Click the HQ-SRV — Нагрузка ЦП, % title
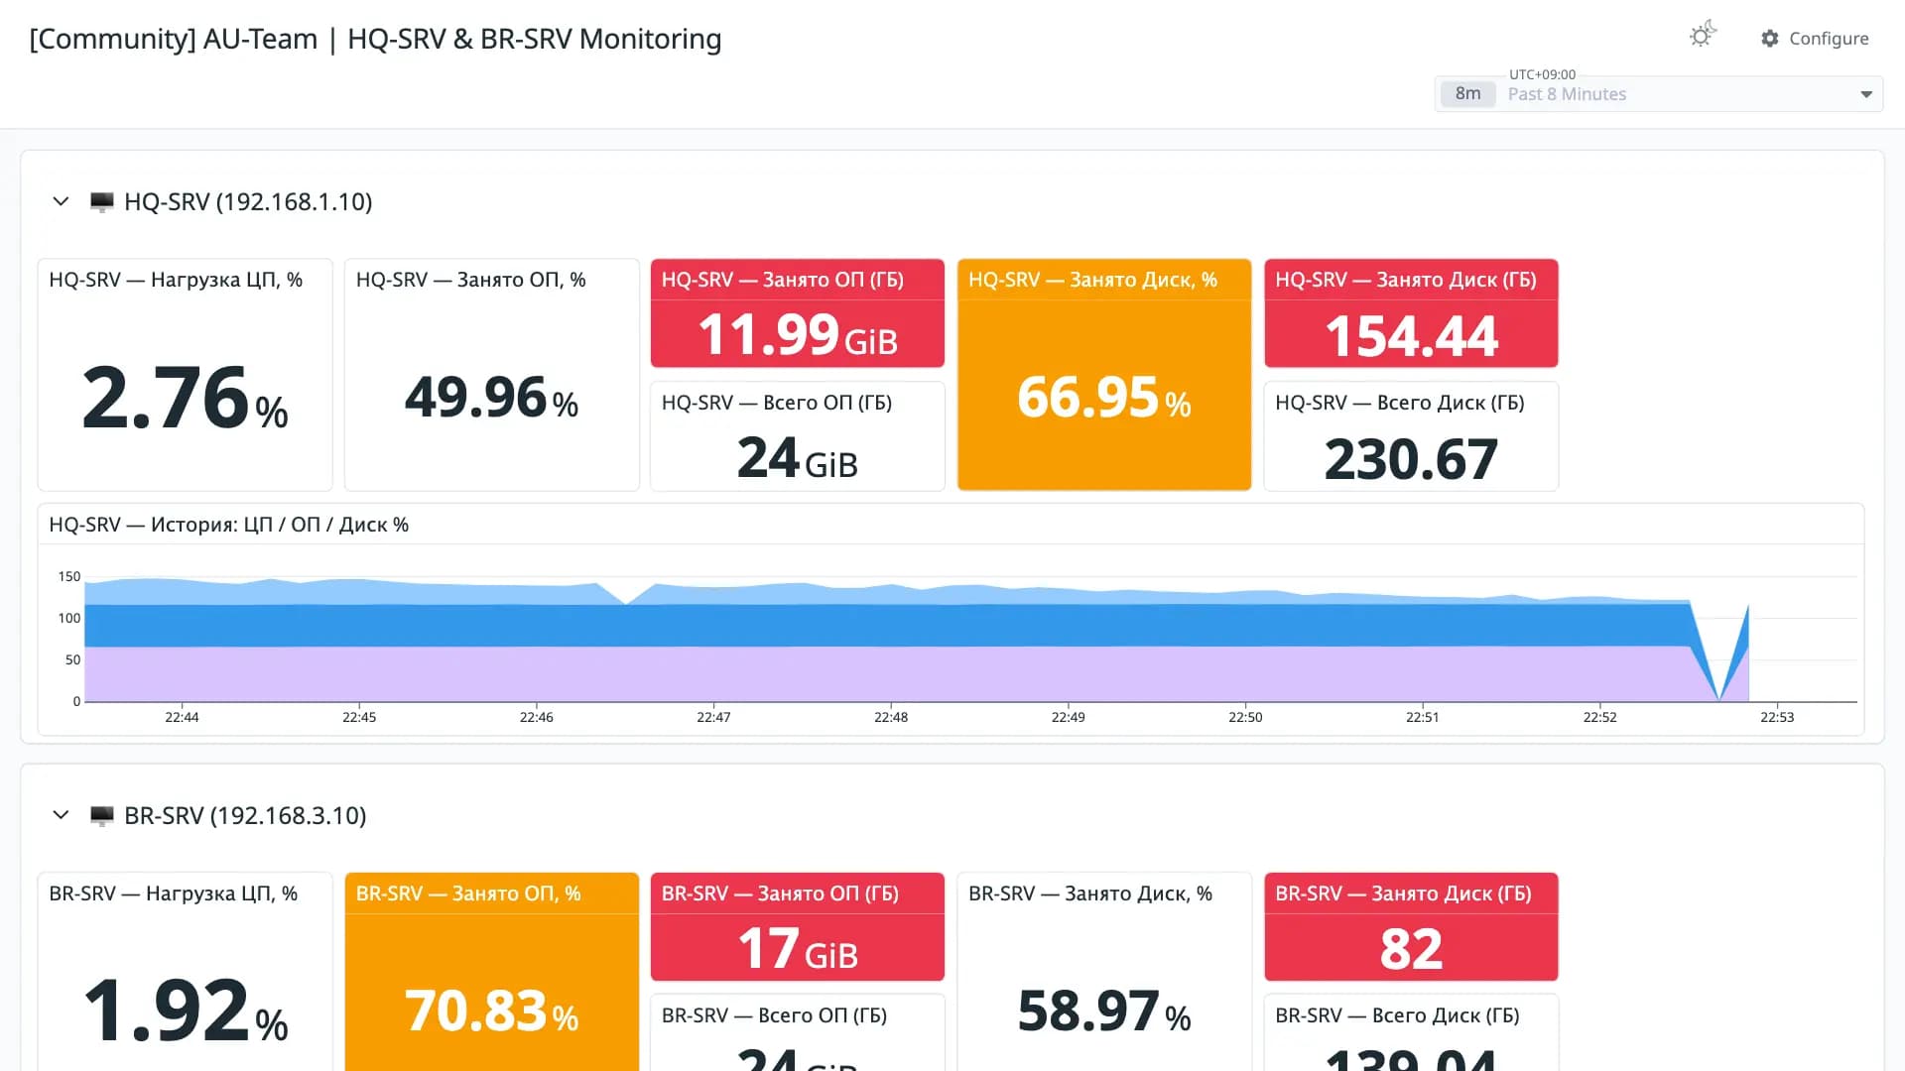1905x1071 pixels. tap(176, 280)
